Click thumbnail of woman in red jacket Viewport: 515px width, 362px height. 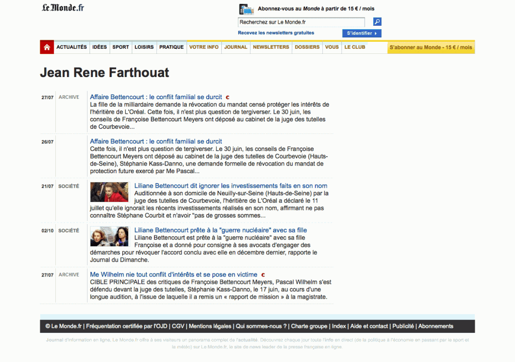click(109, 192)
